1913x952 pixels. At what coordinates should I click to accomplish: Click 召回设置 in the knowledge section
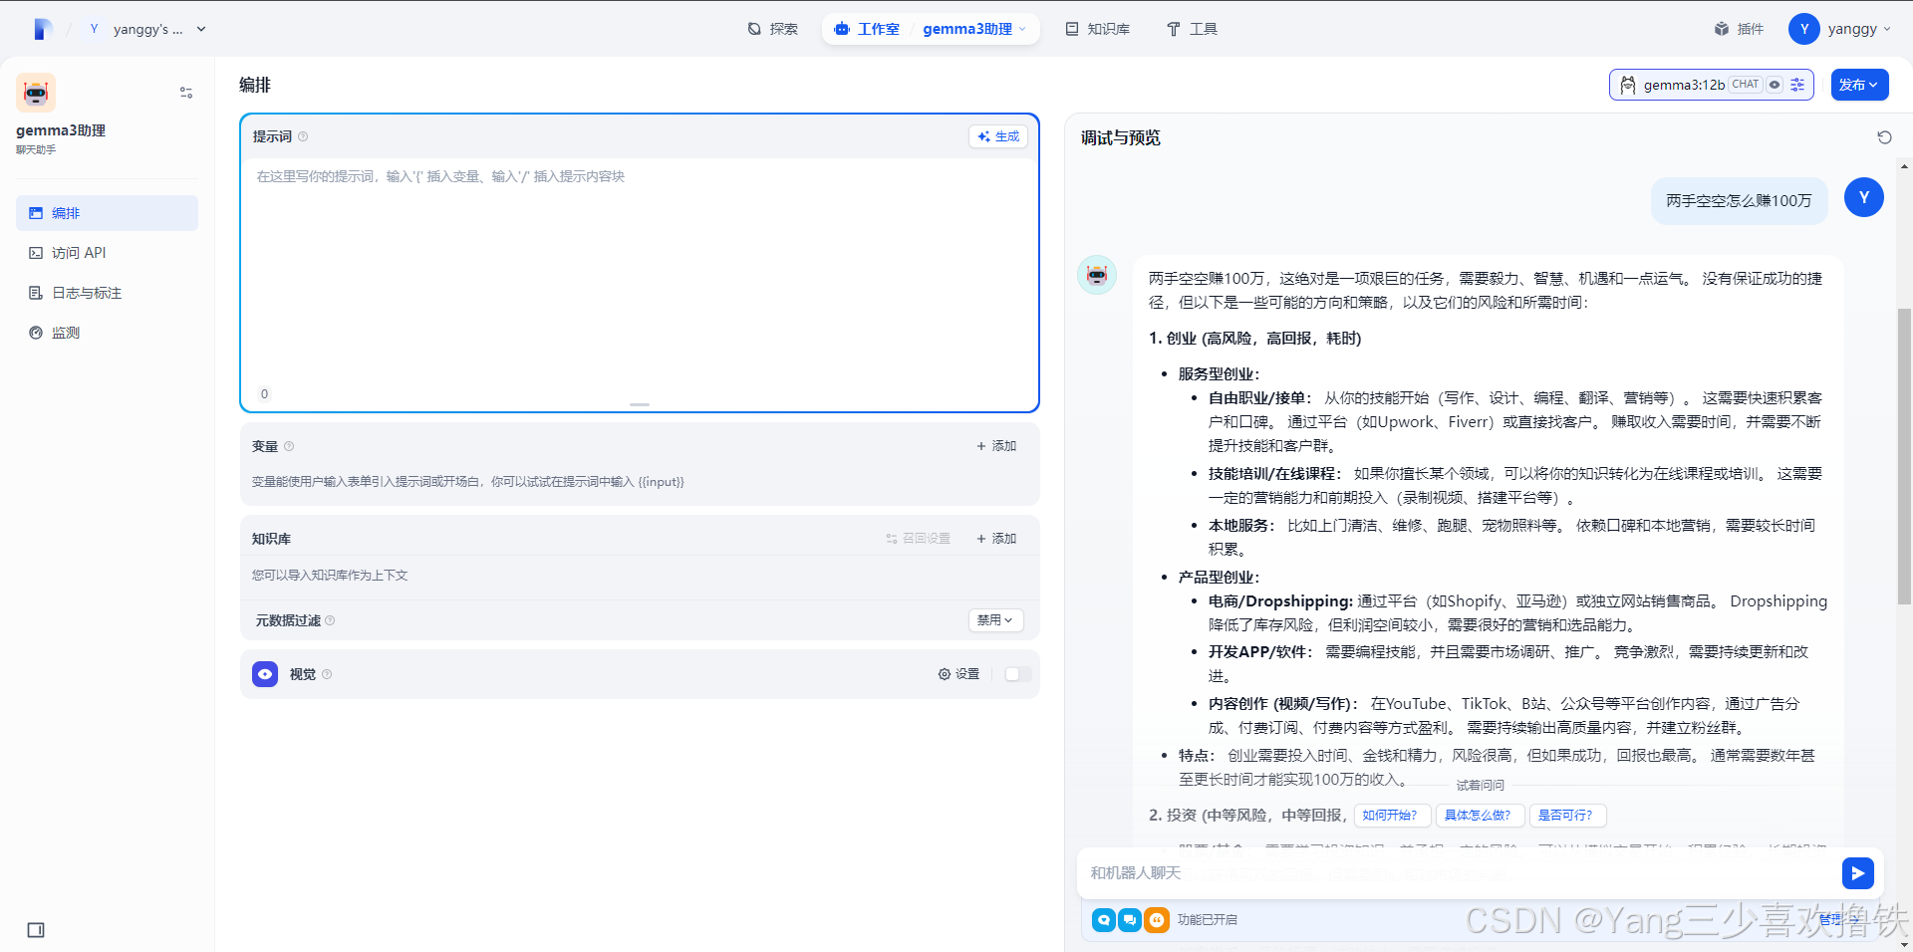click(919, 539)
